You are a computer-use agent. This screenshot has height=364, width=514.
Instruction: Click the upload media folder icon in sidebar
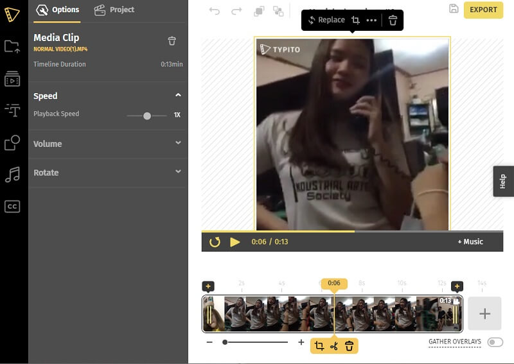12,46
